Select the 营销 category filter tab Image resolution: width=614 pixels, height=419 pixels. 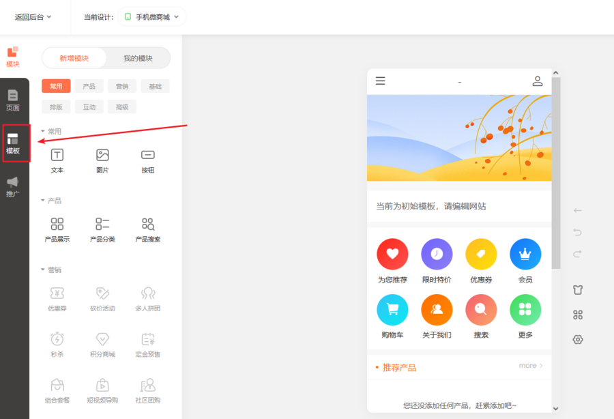(x=121, y=86)
